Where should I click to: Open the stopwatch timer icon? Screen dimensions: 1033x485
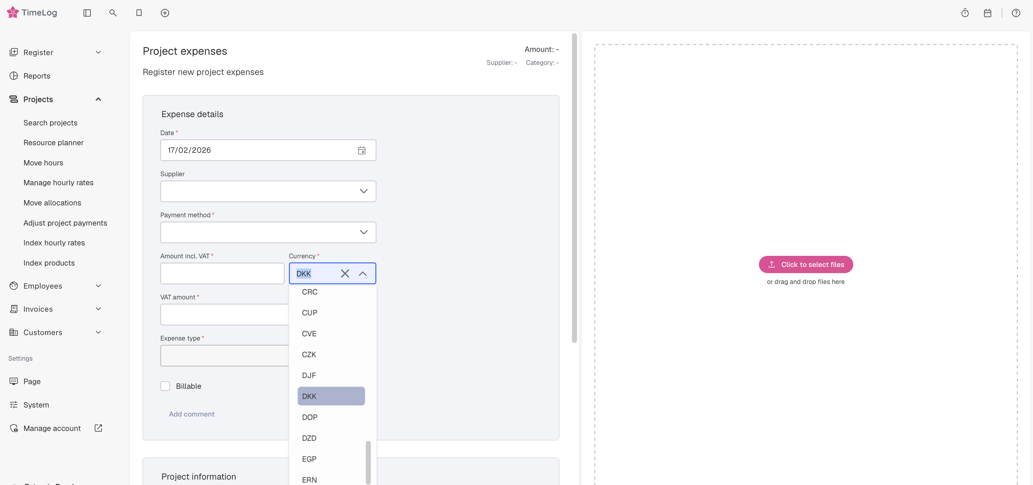tap(965, 13)
